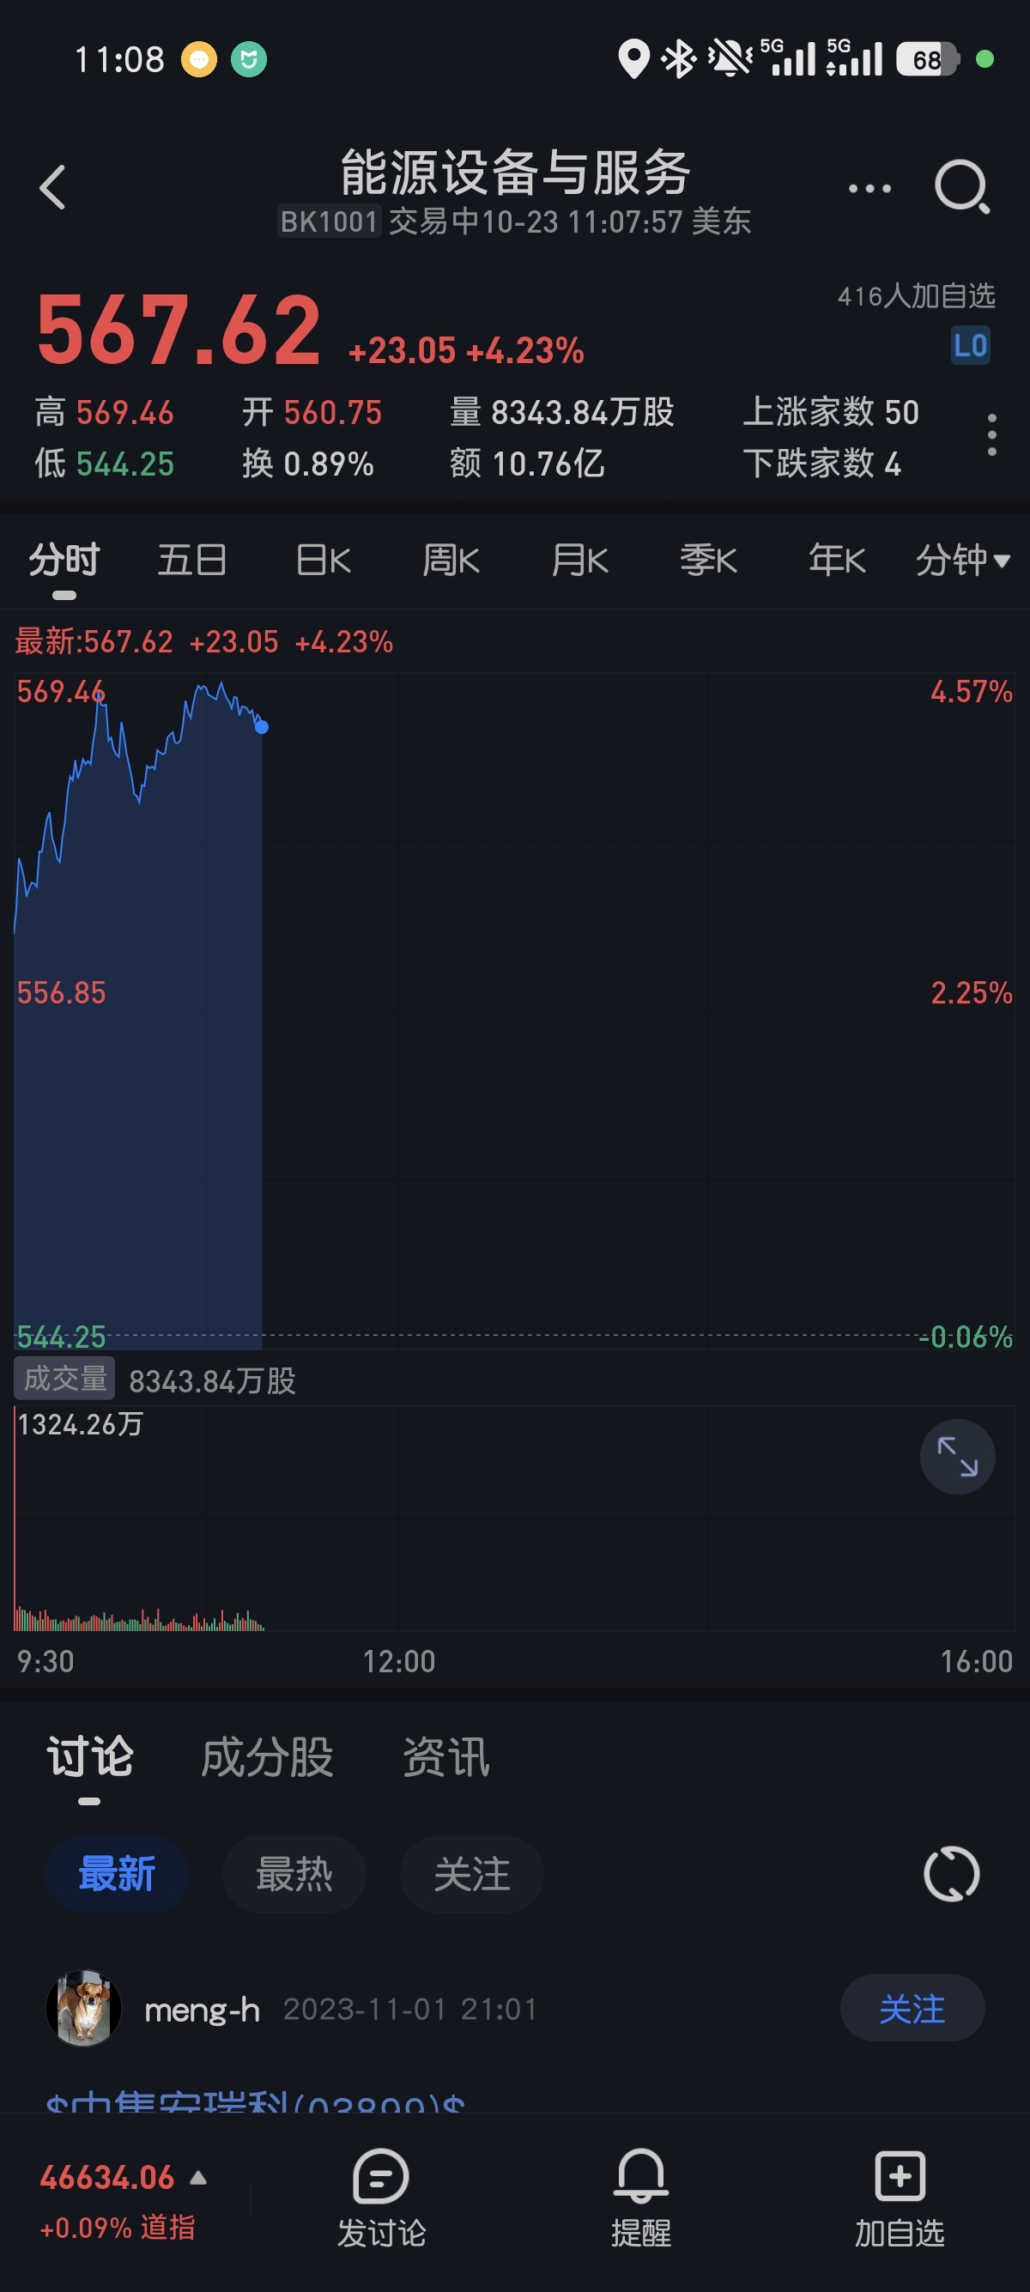The width and height of the screenshot is (1030, 2292).
Task: Open the 分钟 interval dropdown
Action: point(962,561)
